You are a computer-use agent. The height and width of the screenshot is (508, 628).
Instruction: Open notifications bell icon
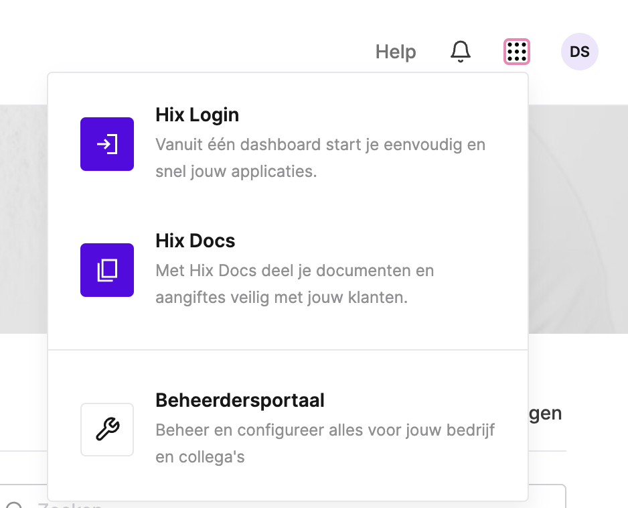coord(461,52)
